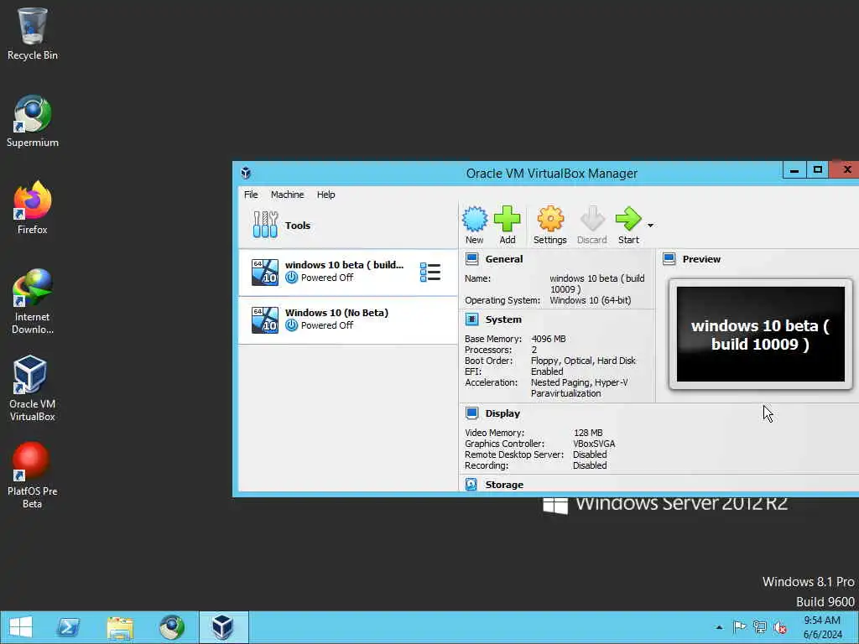Click the Video Memory value 128 MB
859x644 pixels.
(x=588, y=433)
